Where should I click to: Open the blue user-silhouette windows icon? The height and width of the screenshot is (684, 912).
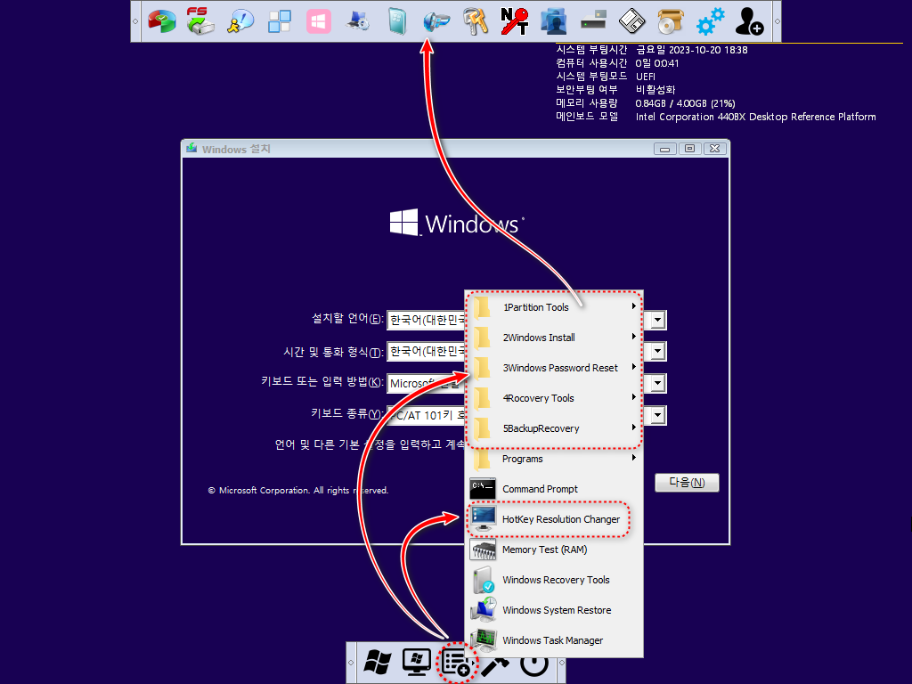(554, 21)
